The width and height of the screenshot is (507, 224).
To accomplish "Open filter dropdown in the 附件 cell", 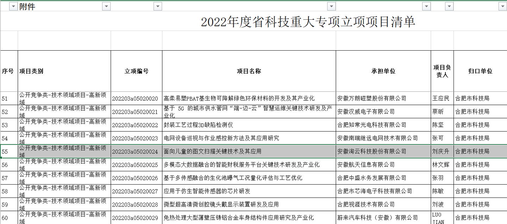I will (x=106, y=6).
